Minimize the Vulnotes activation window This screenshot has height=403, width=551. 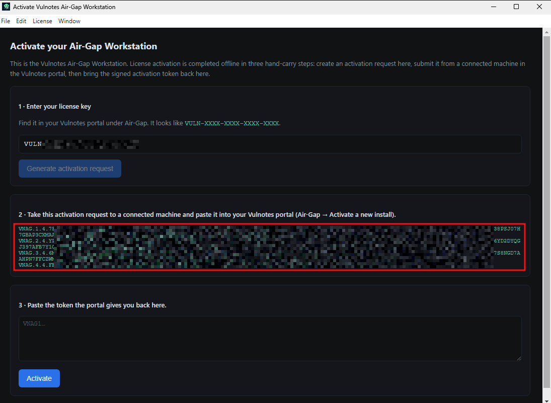493,7
